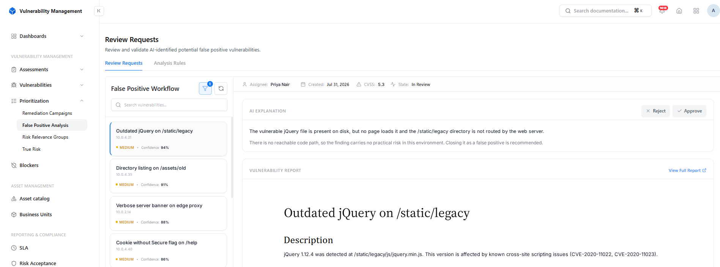The image size is (720, 267).
Task: Click the Created date Jul 31, 2026
Action: (x=338, y=84)
